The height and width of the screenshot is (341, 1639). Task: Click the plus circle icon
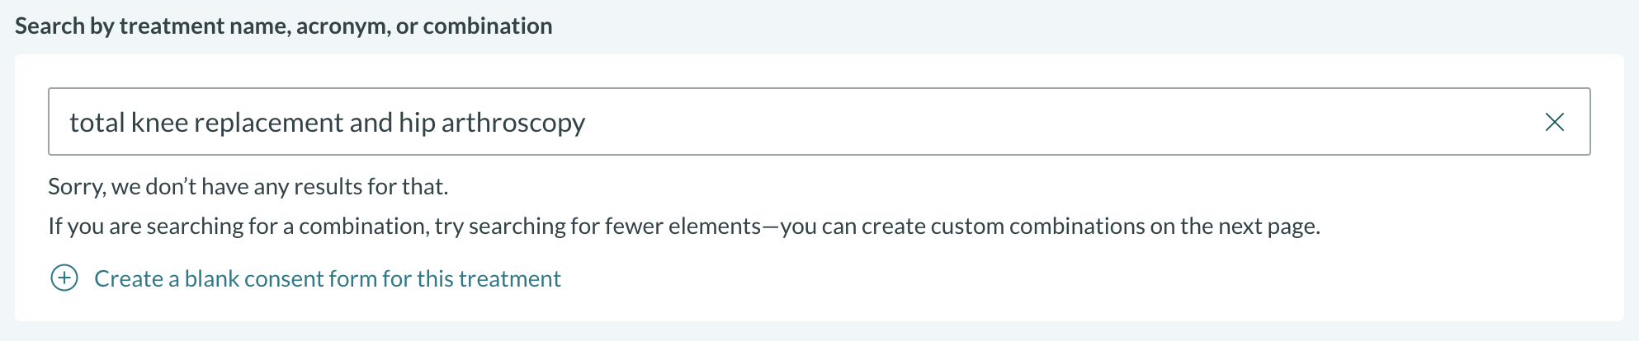click(64, 278)
